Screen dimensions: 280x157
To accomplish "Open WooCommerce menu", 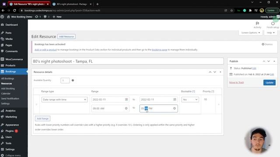I will tap(14, 59).
